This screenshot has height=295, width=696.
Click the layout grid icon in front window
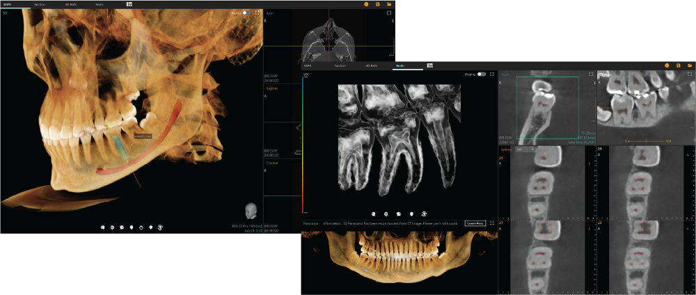tap(430, 65)
